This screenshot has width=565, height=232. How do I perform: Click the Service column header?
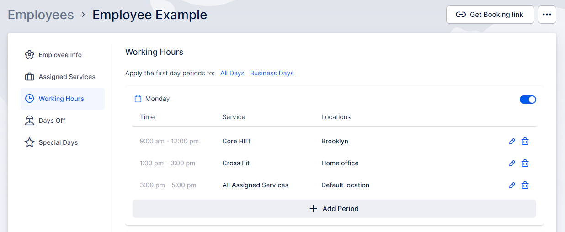click(234, 117)
